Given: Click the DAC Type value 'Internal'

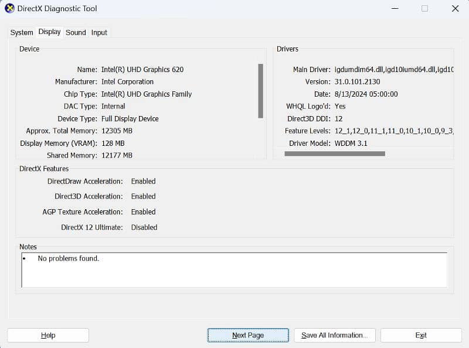Looking at the screenshot, I should 113,106.
